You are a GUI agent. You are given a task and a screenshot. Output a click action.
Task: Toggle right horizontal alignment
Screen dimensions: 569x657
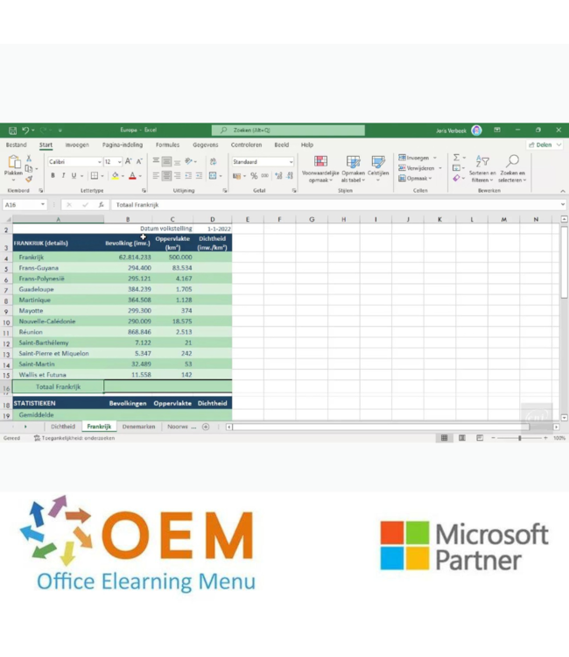tap(178, 175)
